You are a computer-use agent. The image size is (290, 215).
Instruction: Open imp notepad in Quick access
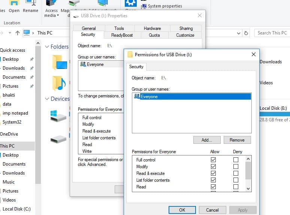pyautogui.click(x=15, y=113)
